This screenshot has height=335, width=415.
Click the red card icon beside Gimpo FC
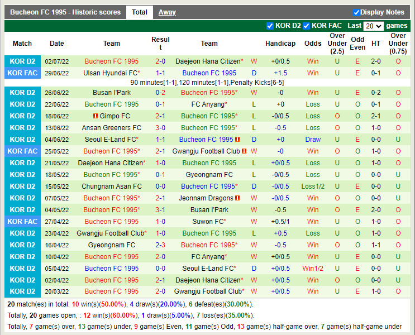[x=95, y=116]
